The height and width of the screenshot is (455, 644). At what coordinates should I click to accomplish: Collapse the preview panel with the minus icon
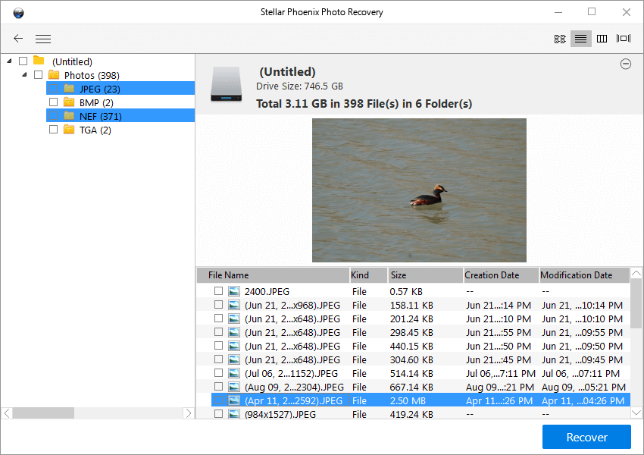tap(626, 64)
